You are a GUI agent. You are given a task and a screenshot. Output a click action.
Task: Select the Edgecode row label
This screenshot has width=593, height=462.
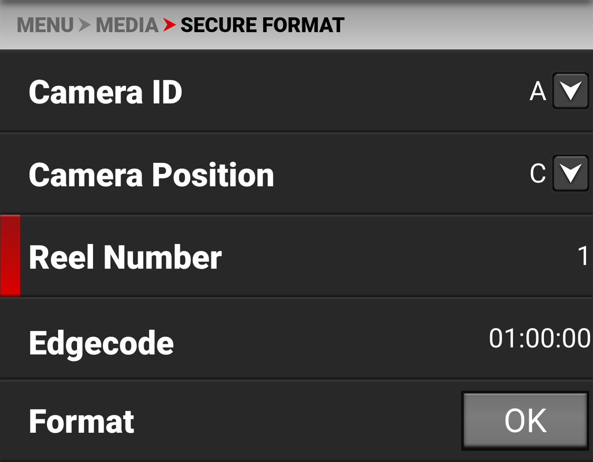tap(101, 343)
